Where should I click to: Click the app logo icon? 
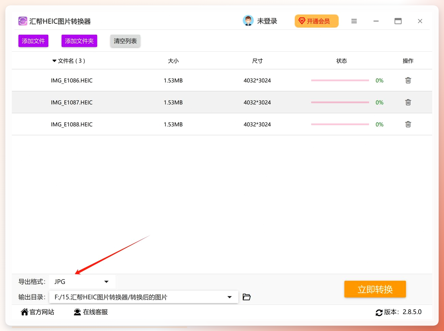click(23, 21)
